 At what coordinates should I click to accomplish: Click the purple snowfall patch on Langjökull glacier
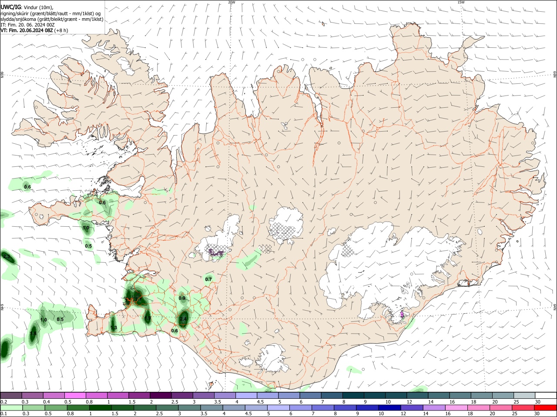tap(216, 253)
